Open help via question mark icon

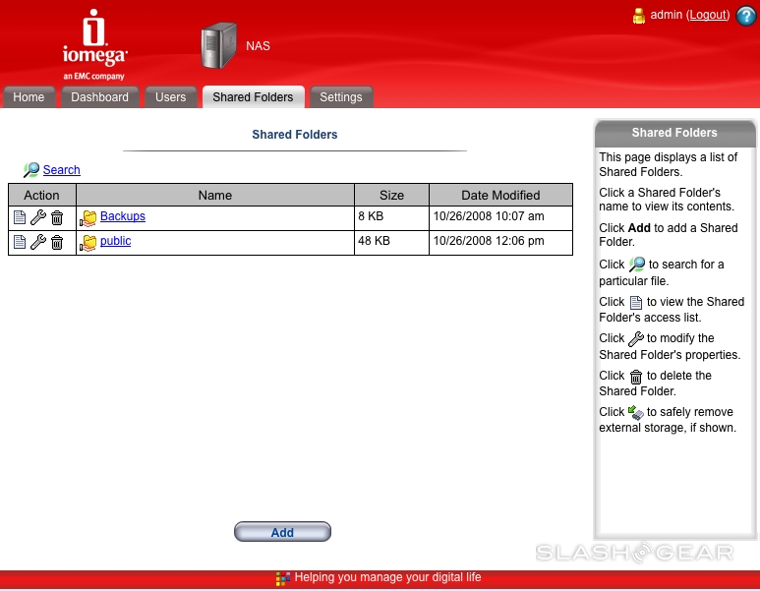[745, 16]
